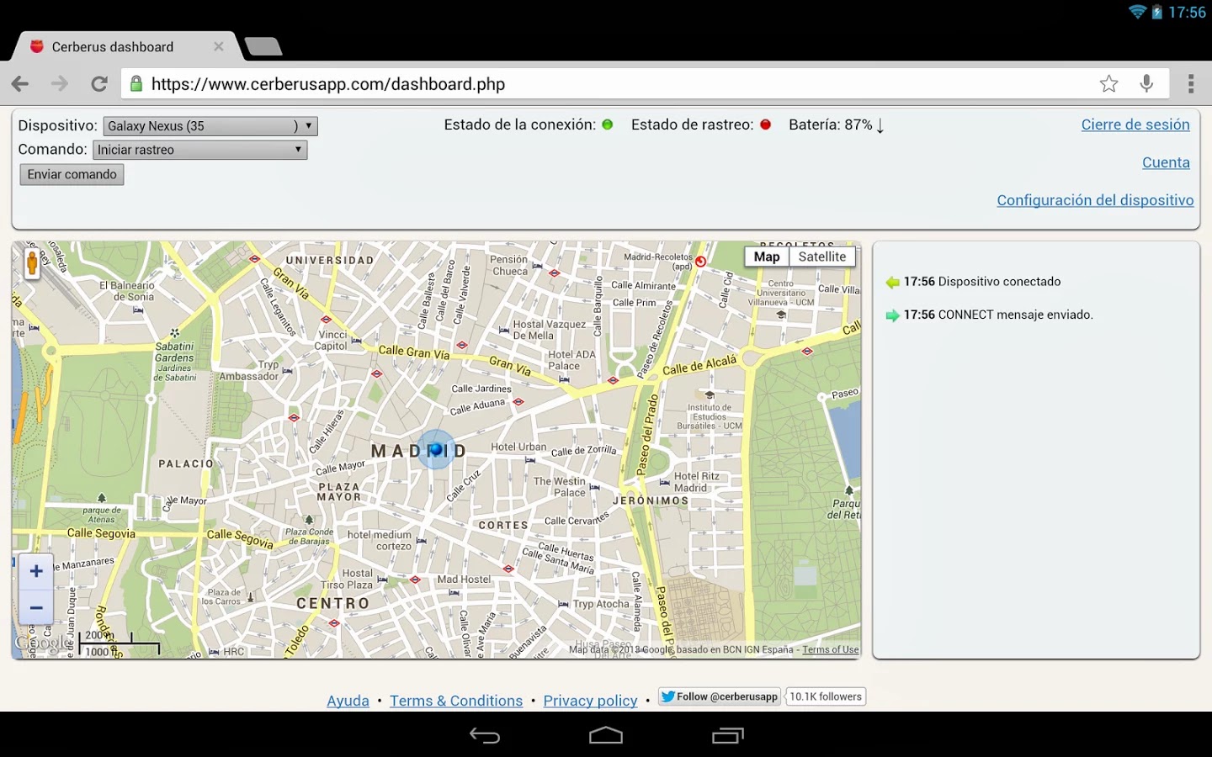Navigate back with the browser arrow
Screen dimensions: 1212x757
pos(19,83)
